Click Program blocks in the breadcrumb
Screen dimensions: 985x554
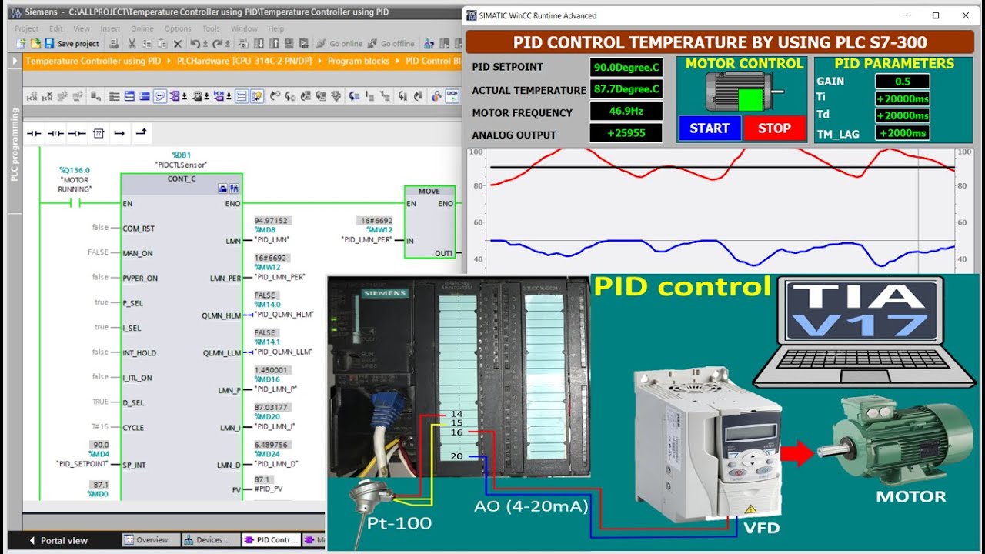tap(360, 61)
